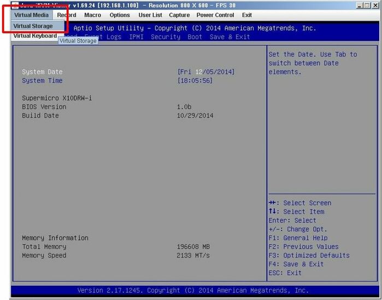Image resolution: width=382 pixels, height=300 pixels.
Task: Choose the Virtual Keyboard menu entry
Action: coord(35,36)
